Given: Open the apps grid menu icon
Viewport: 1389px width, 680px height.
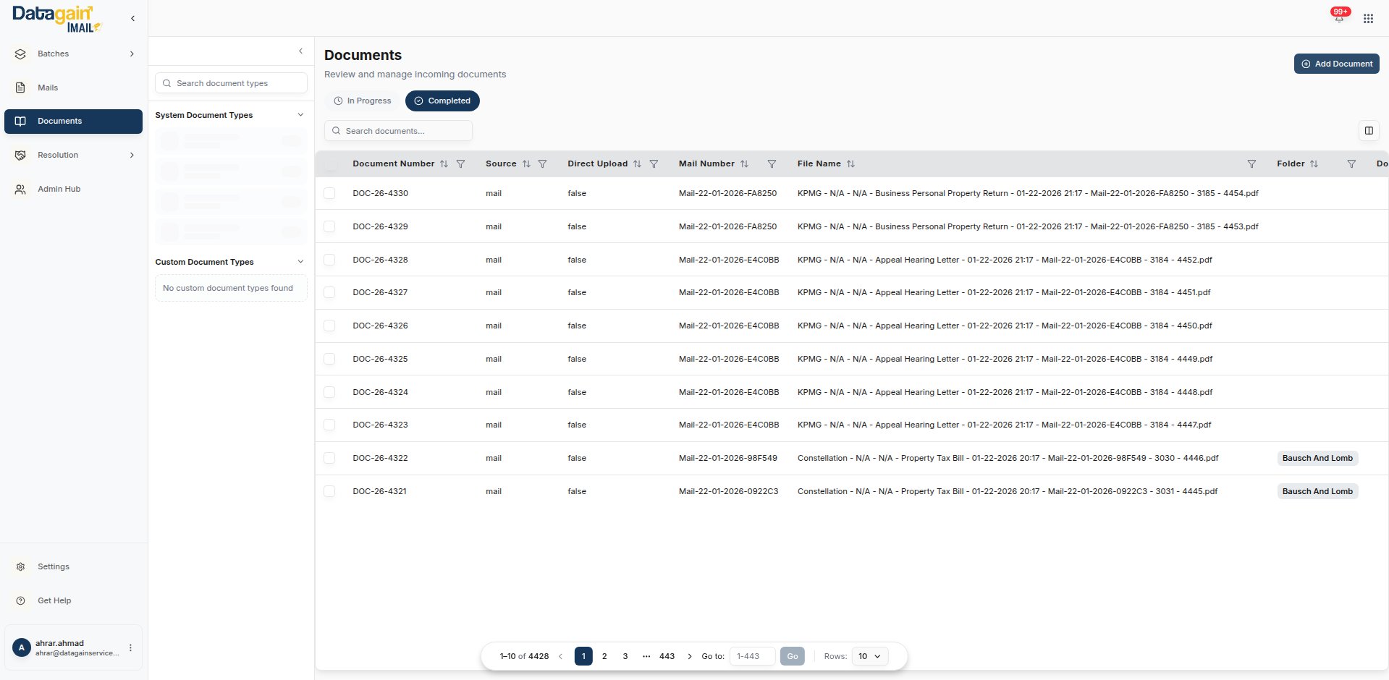Looking at the screenshot, I should 1367,19.
